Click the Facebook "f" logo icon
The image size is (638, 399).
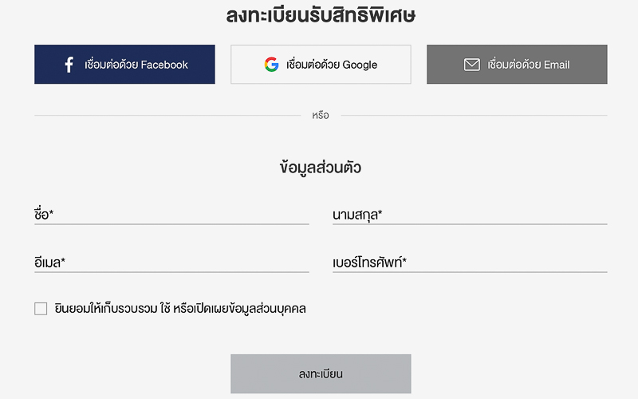69,65
